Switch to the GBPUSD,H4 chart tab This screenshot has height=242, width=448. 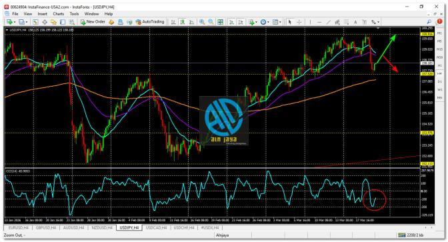pos(46,228)
